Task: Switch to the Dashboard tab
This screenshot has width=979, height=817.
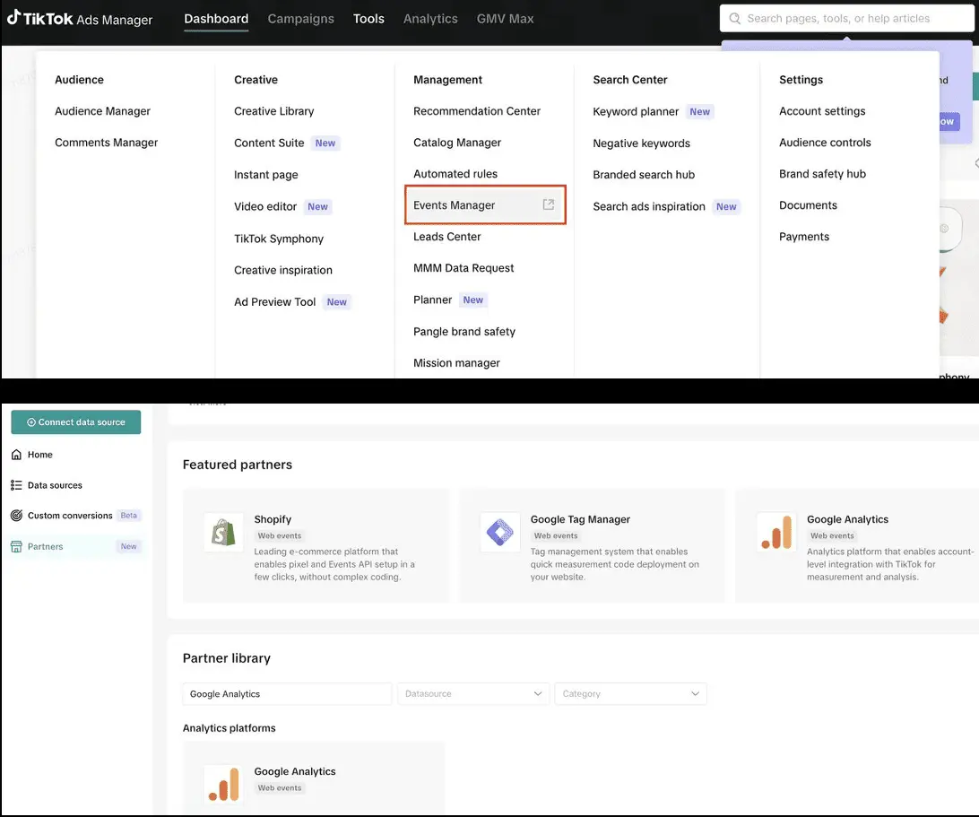Action: coord(216,19)
